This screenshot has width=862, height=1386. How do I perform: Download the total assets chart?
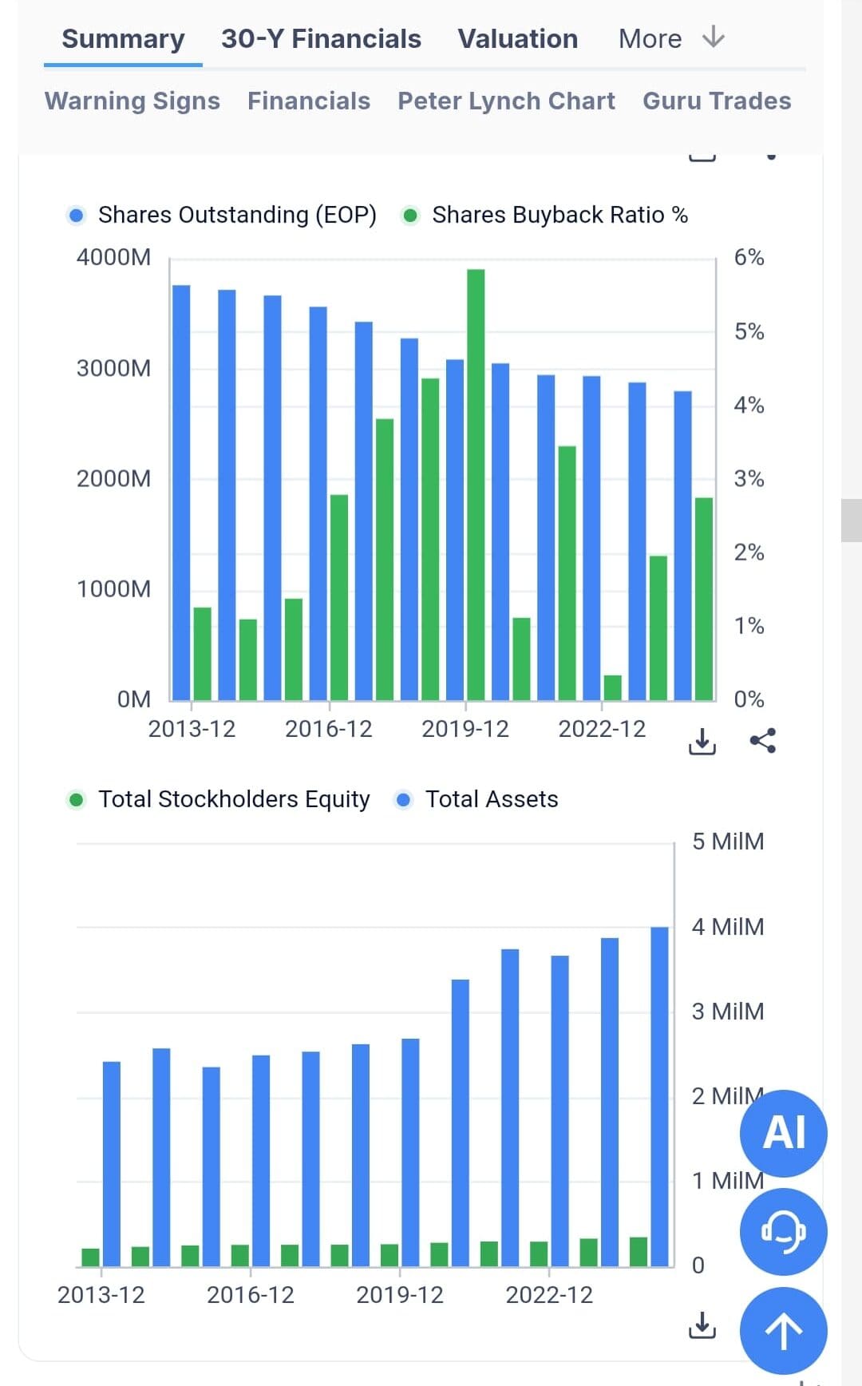[x=702, y=1325]
